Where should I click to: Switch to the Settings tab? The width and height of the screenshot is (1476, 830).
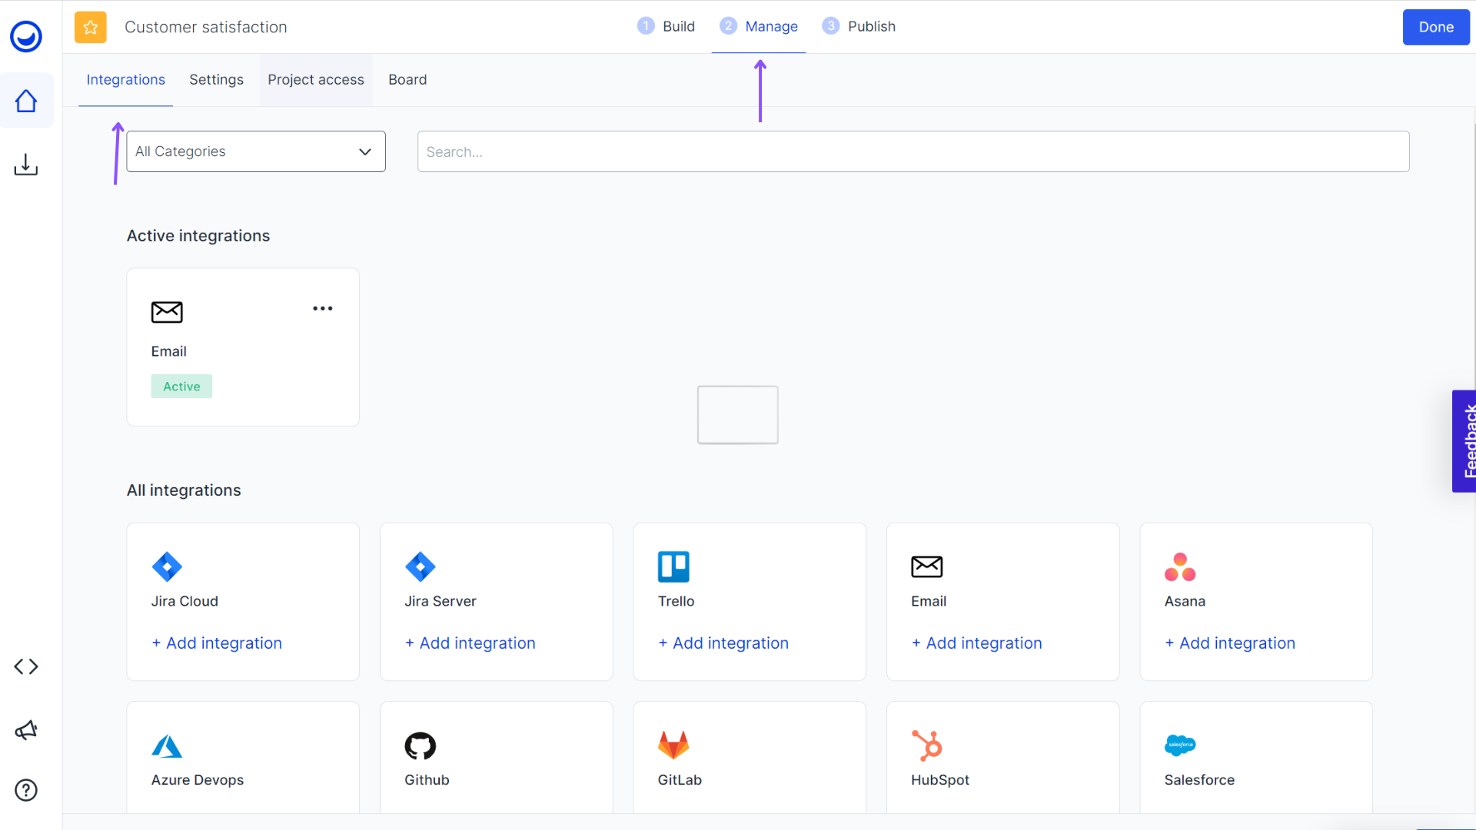tap(216, 80)
